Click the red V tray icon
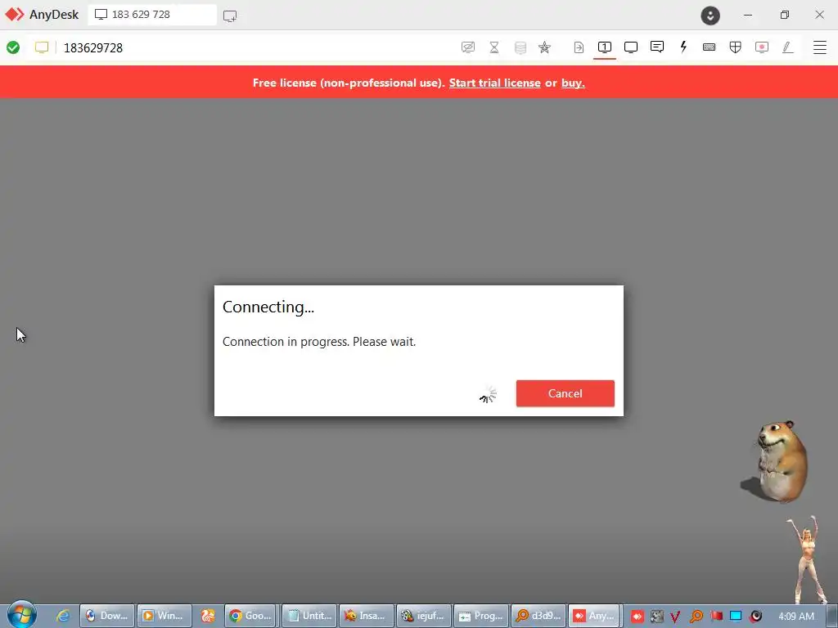838x628 pixels. pyautogui.click(x=675, y=617)
